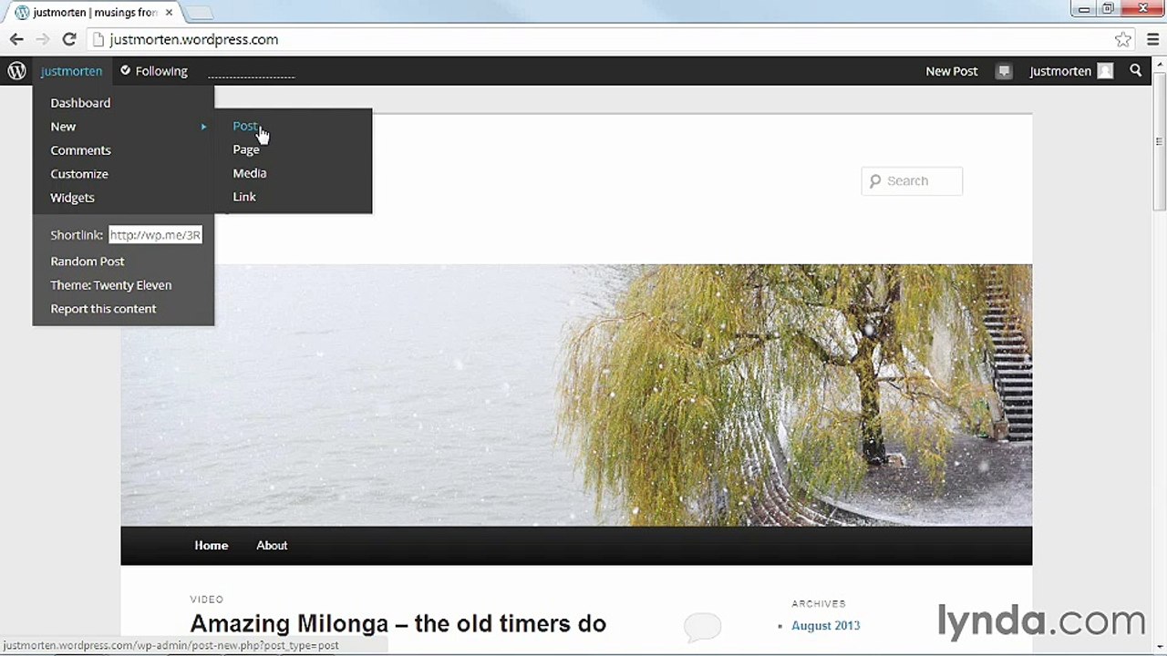
Task: Click Random Post menu entry
Action: point(88,261)
